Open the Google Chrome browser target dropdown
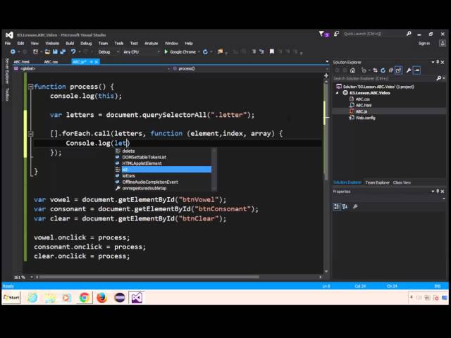This screenshot has height=338, width=451. pyautogui.click(x=199, y=52)
